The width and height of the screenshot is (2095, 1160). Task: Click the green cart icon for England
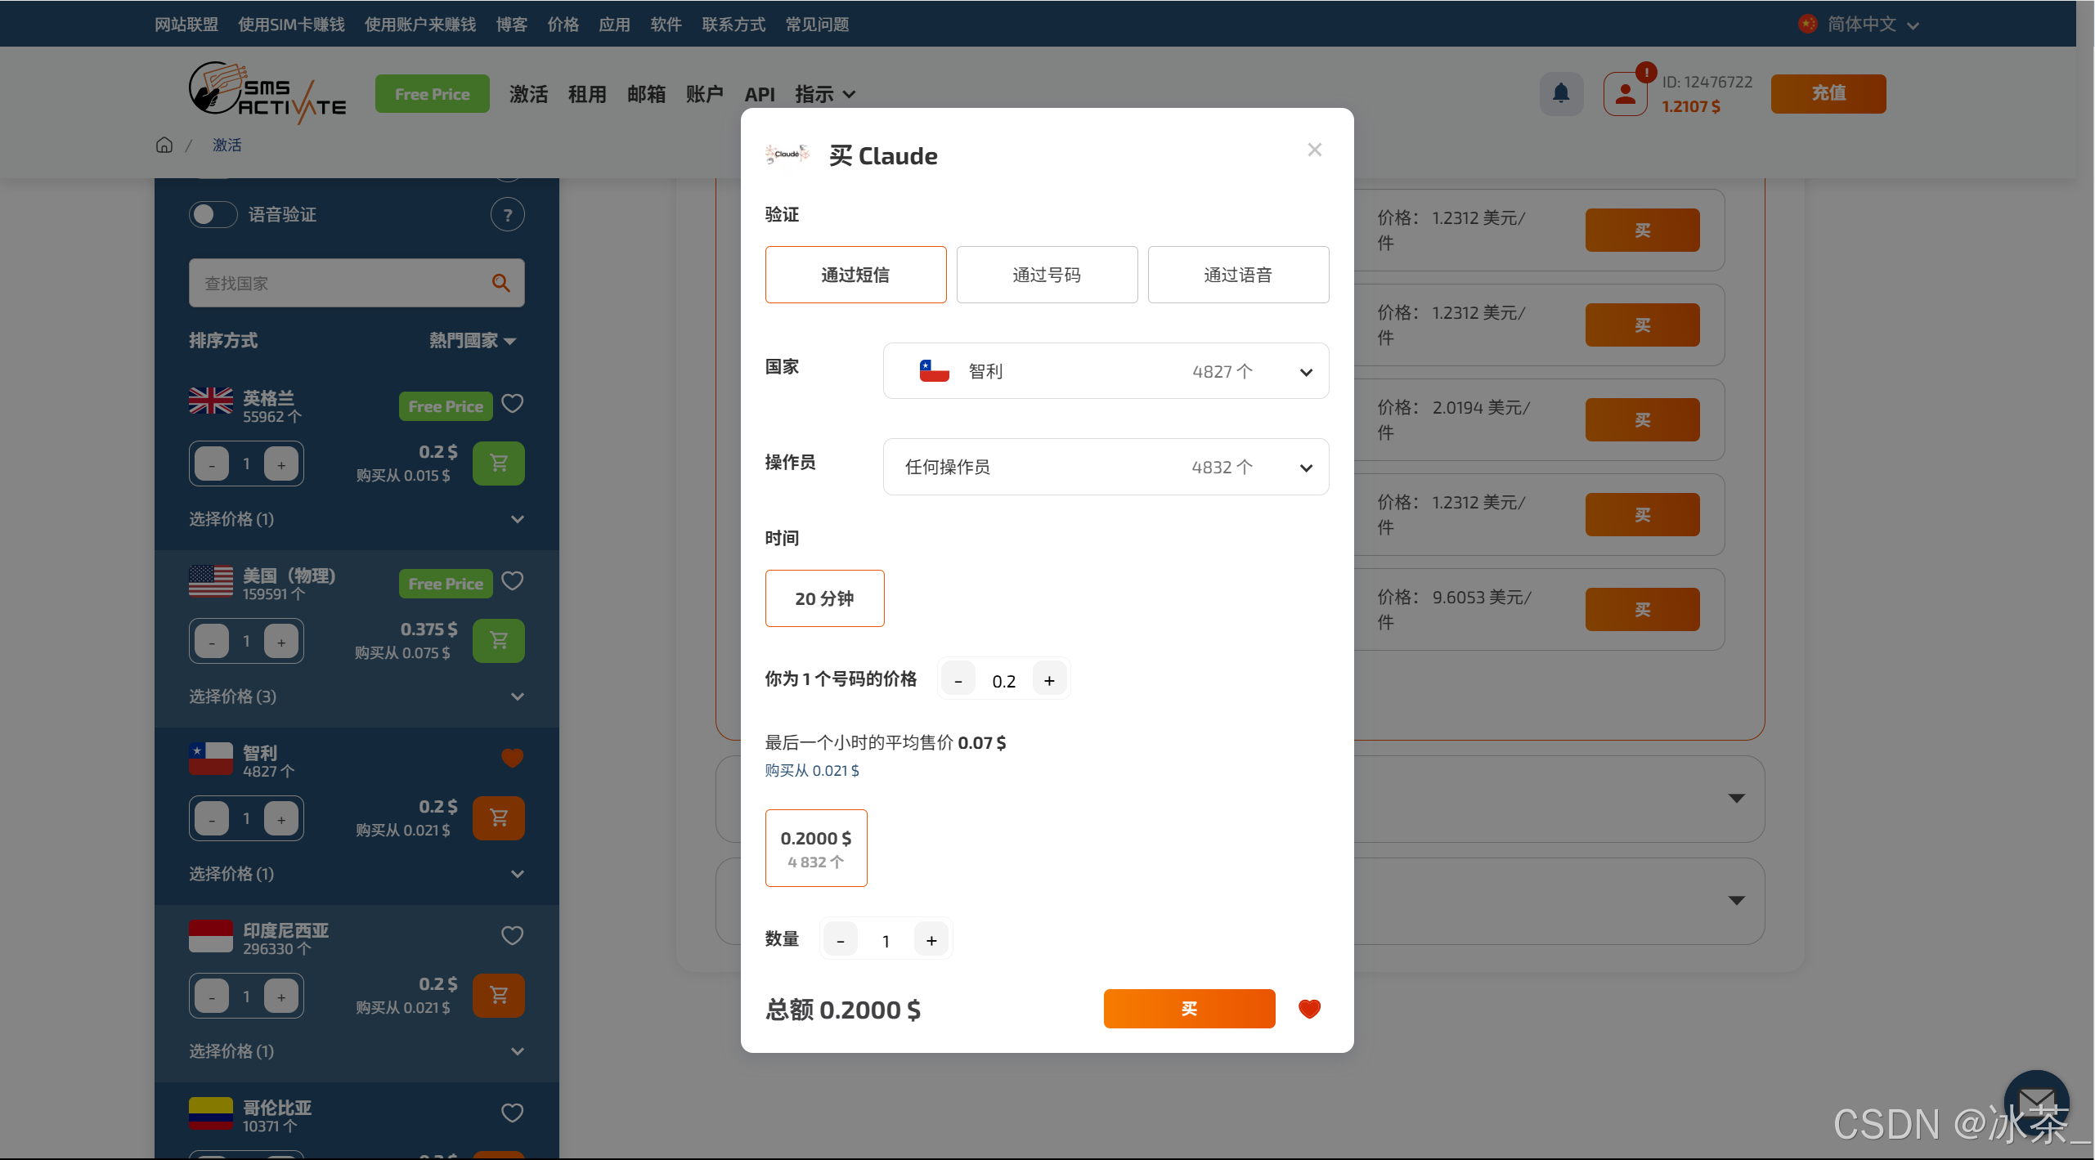coord(498,464)
